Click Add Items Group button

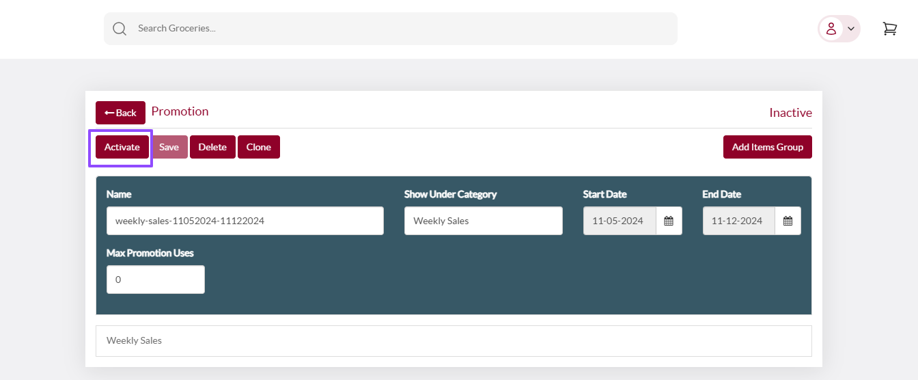pos(767,147)
